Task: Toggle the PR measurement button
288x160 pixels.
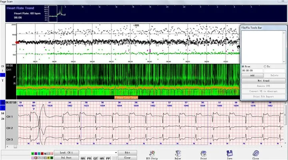Action: click(89, 158)
